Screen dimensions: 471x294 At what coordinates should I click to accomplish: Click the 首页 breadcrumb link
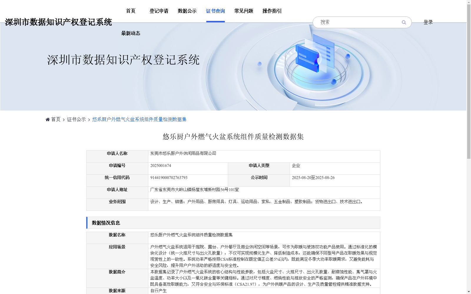56,119
